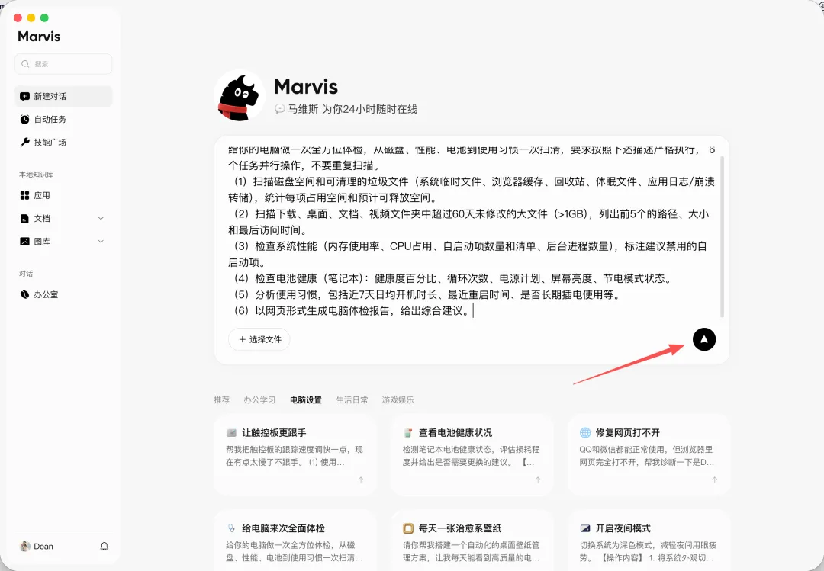Open the notification bell
The width and height of the screenshot is (824, 571).
[x=105, y=547]
